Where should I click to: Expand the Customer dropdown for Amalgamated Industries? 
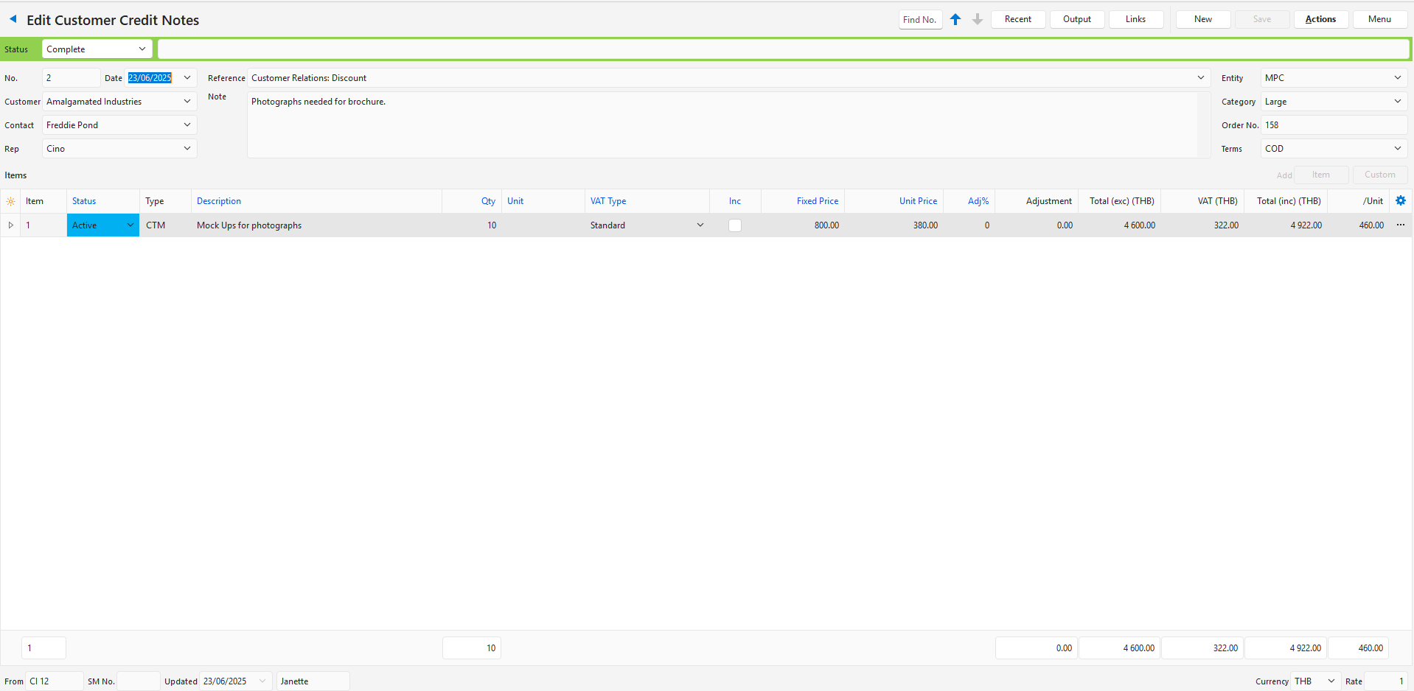click(187, 102)
